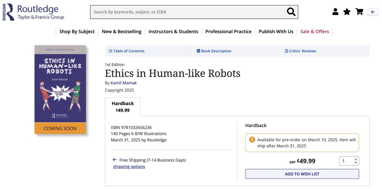Click the Routledge Taylor & Francis logo
The image size is (382, 189).
click(32, 11)
